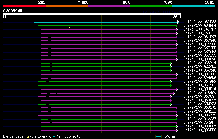
Task: Select the green ~80% identity legend segment
Action: point(151,6)
